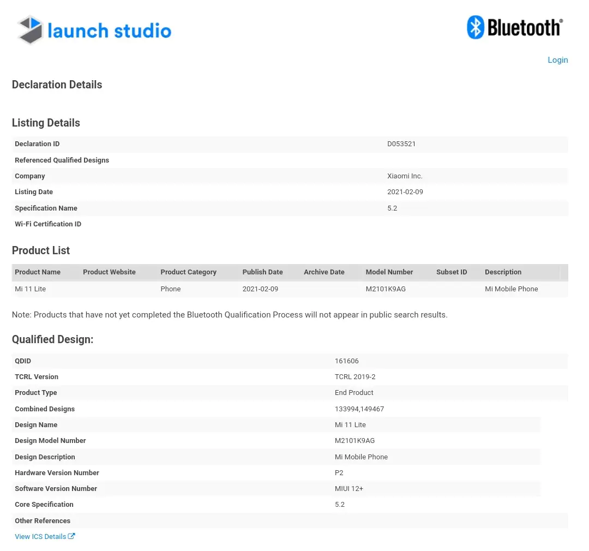Click Referenced Qualified Designs label
The width and height of the screenshot is (589, 551).
tap(62, 160)
